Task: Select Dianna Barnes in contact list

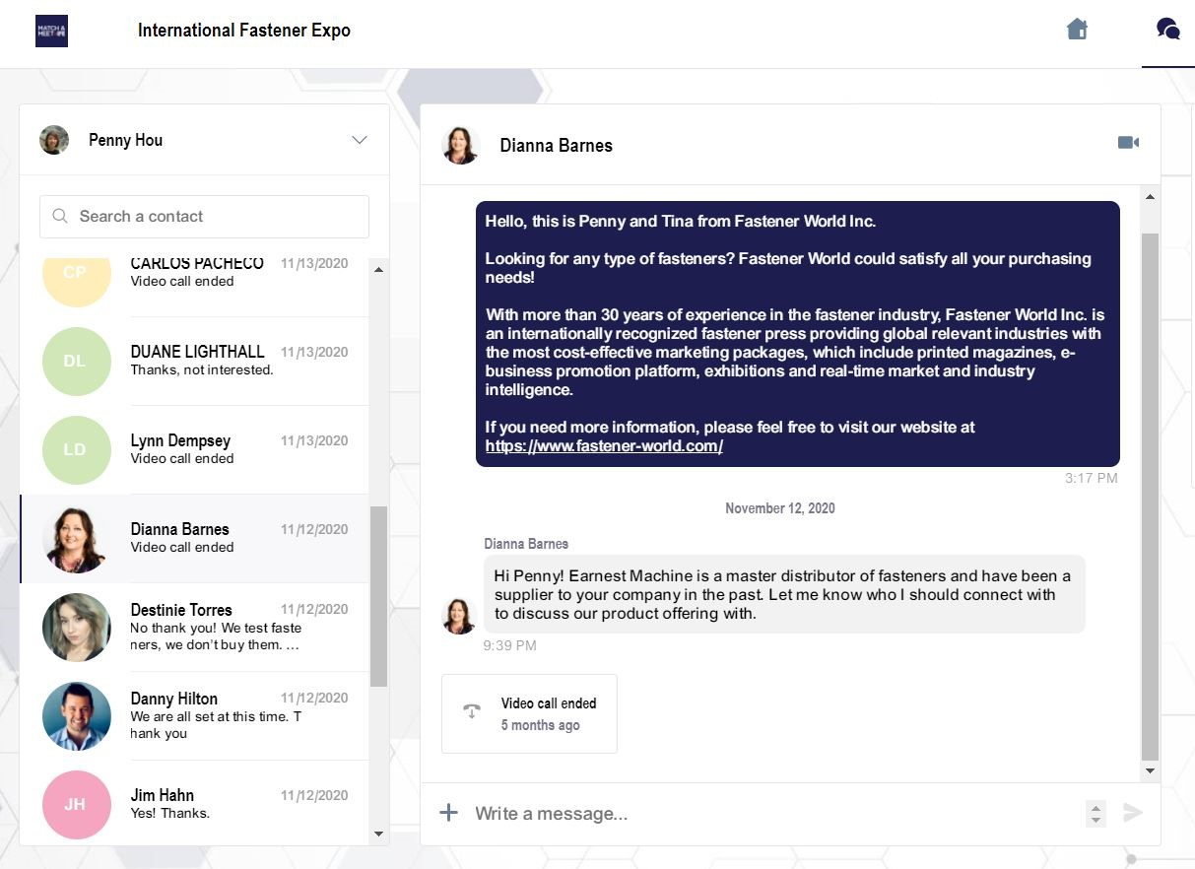Action: click(x=194, y=538)
